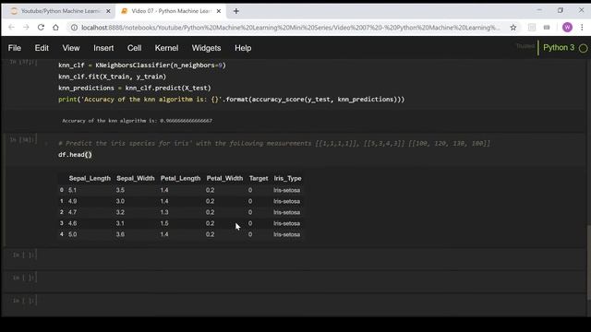Bookmark this page with the star icon
The height and width of the screenshot is (332, 591).
pyautogui.click(x=513, y=28)
